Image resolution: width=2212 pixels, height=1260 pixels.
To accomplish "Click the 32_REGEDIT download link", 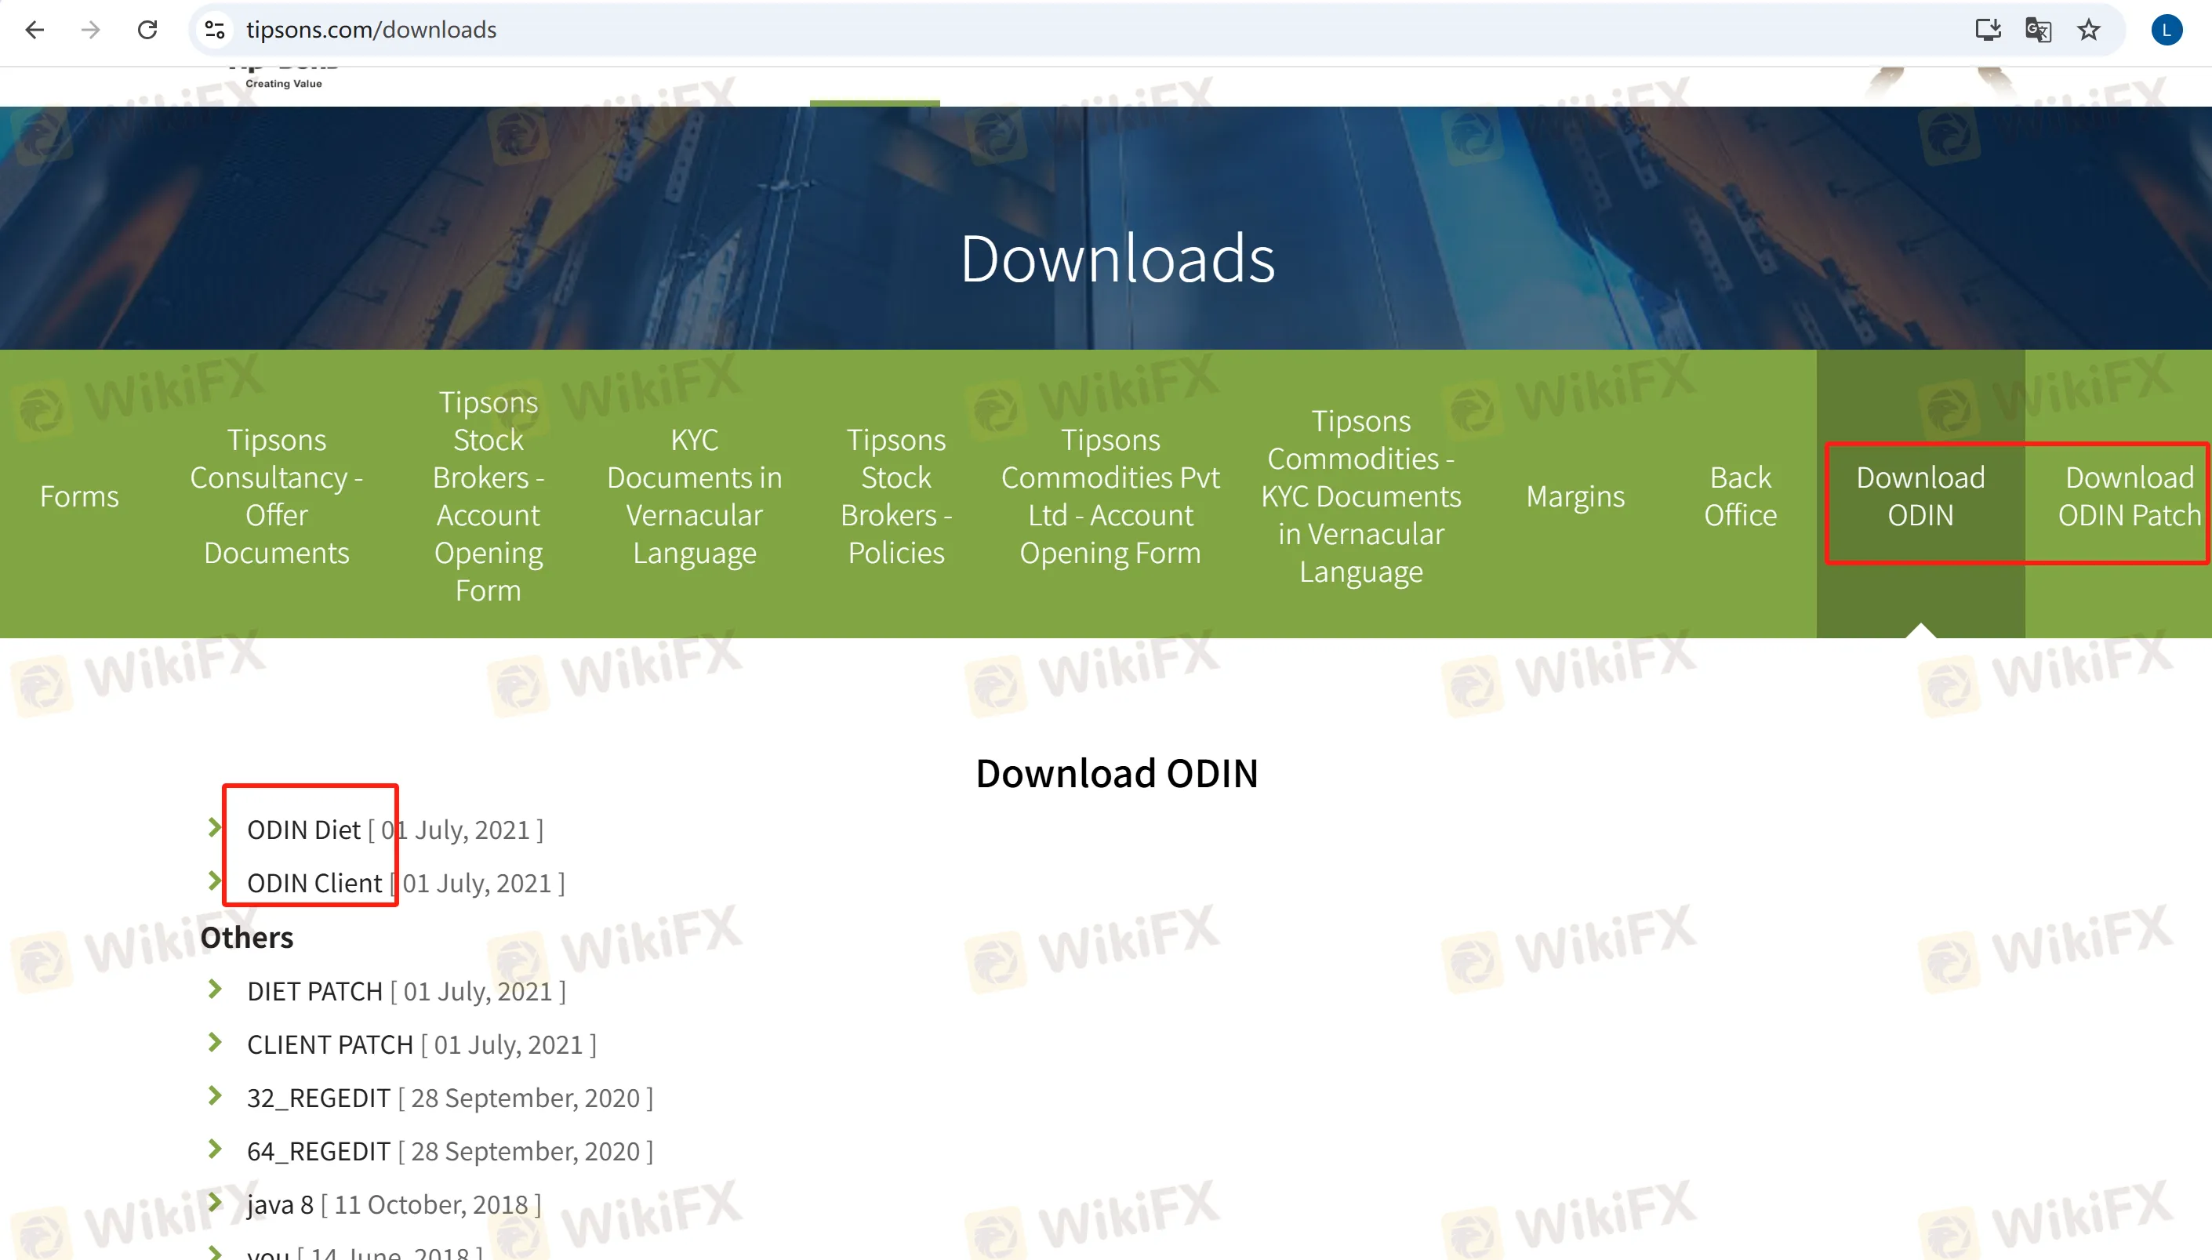I will click(x=318, y=1098).
